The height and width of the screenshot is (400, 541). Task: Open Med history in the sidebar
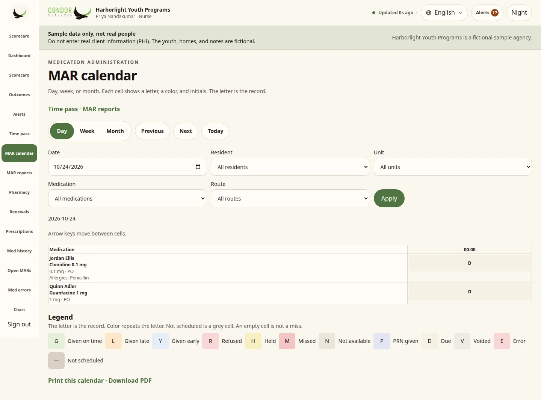pos(20,251)
